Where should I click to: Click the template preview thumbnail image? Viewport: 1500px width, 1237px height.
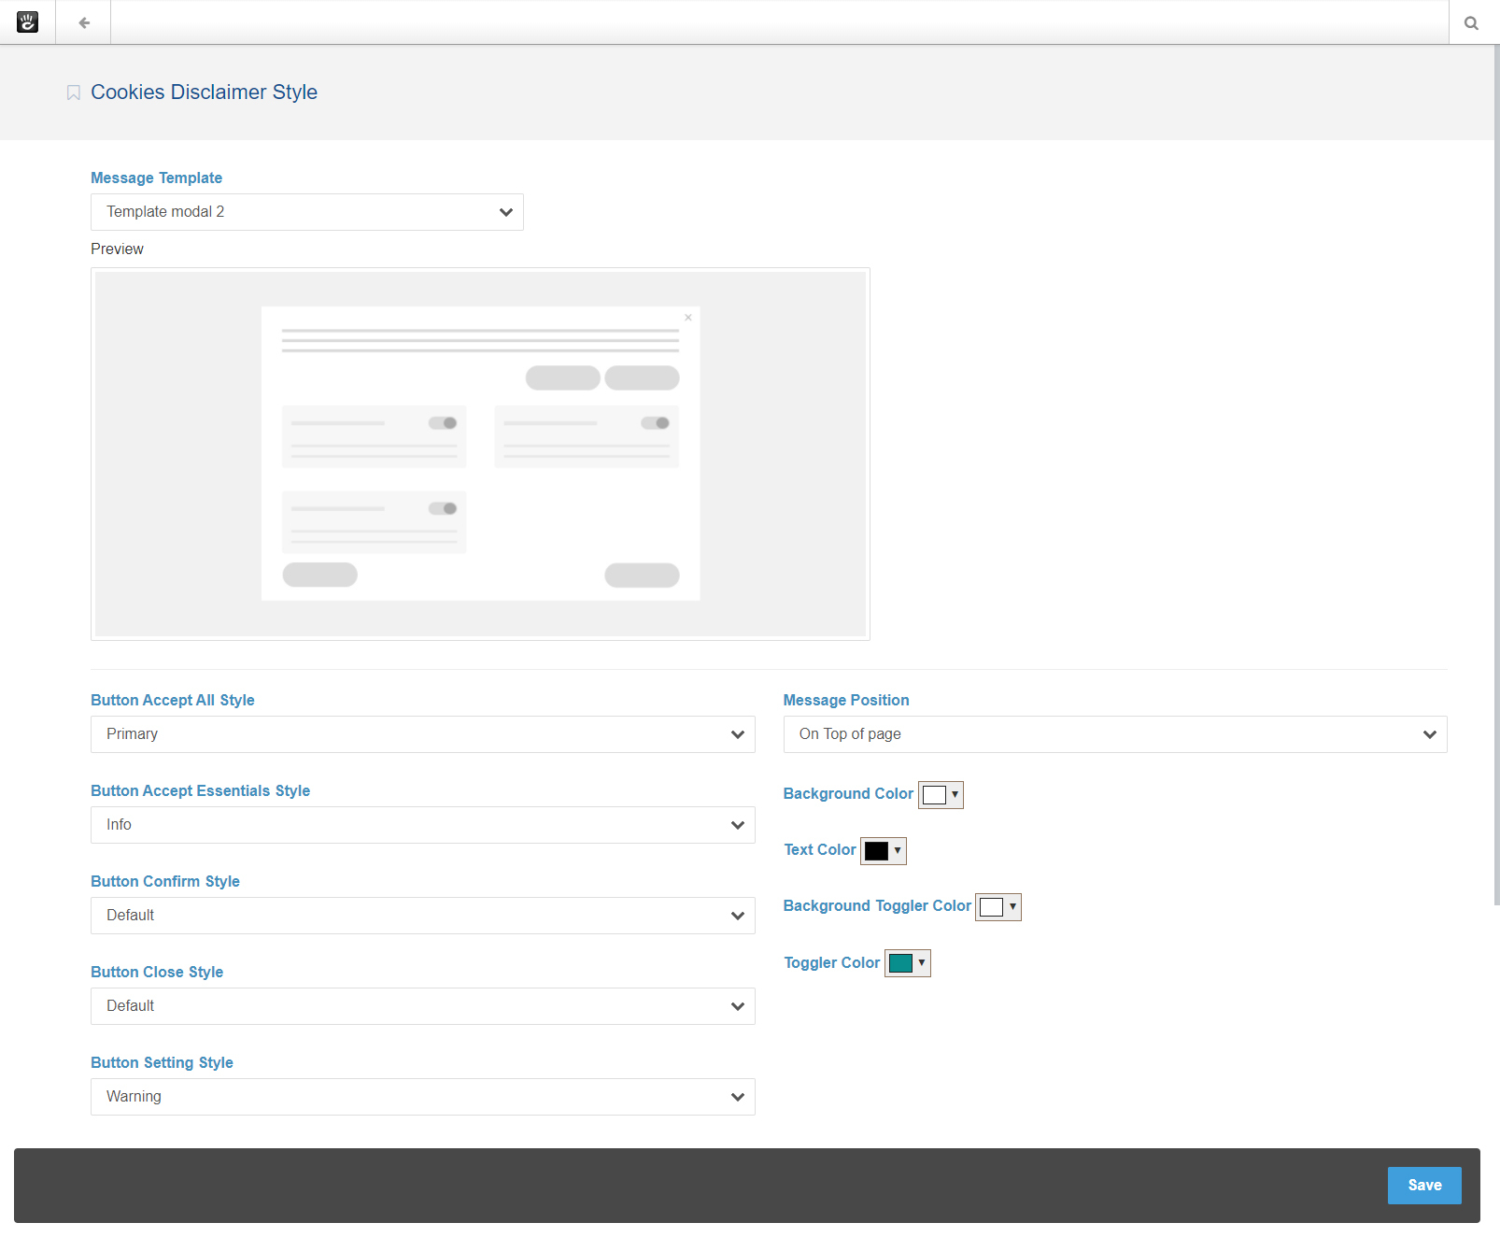click(480, 454)
